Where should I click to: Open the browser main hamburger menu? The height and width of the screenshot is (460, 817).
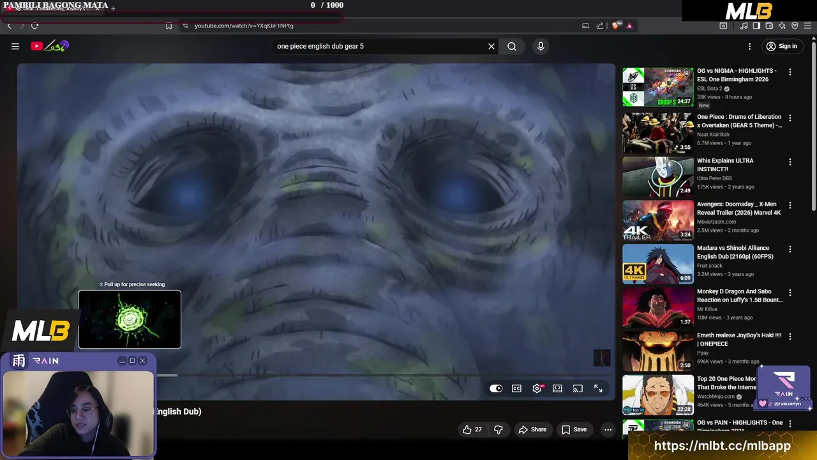[x=807, y=26]
